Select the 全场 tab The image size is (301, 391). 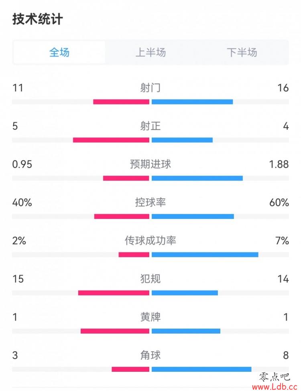59,53
